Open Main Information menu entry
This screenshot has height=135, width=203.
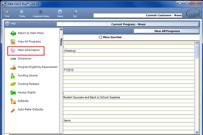29,50
